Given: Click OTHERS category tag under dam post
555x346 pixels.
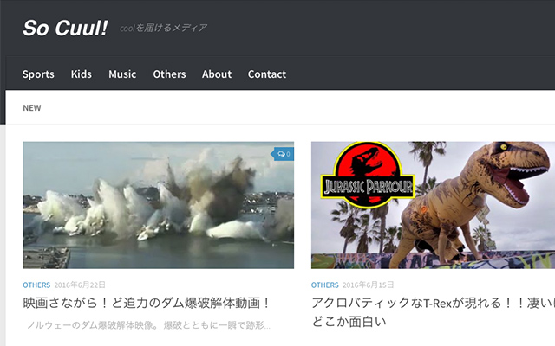Looking at the screenshot, I should pyautogui.click(x=36, y=285).
